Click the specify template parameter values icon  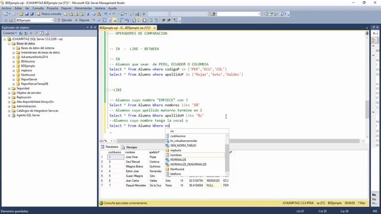[176, 20]
